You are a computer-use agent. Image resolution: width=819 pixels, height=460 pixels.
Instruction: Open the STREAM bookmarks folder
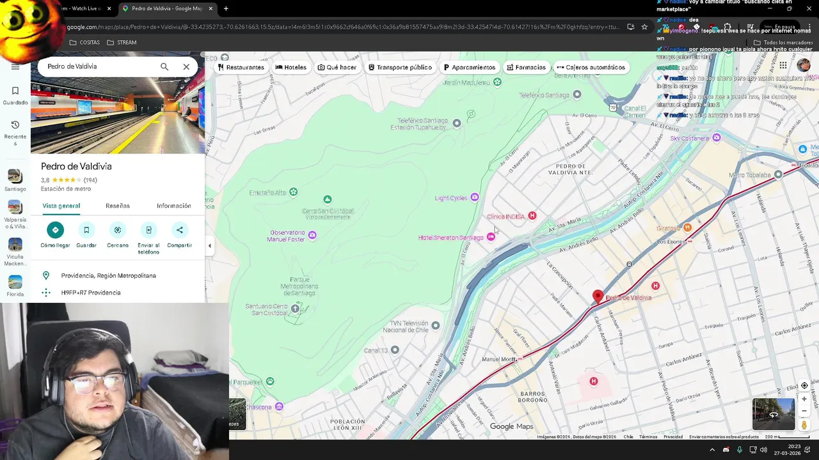point(122,43)
